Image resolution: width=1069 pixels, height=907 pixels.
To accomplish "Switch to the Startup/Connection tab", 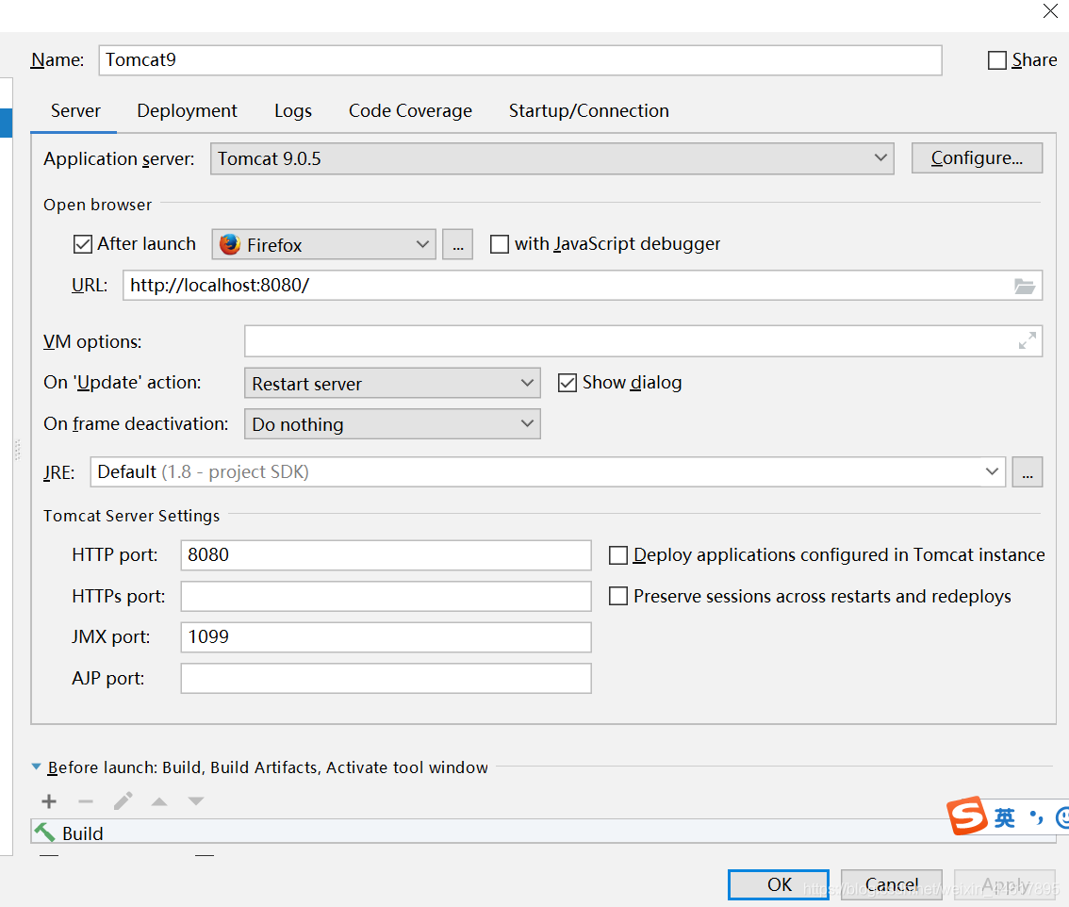I will point(589,110).
